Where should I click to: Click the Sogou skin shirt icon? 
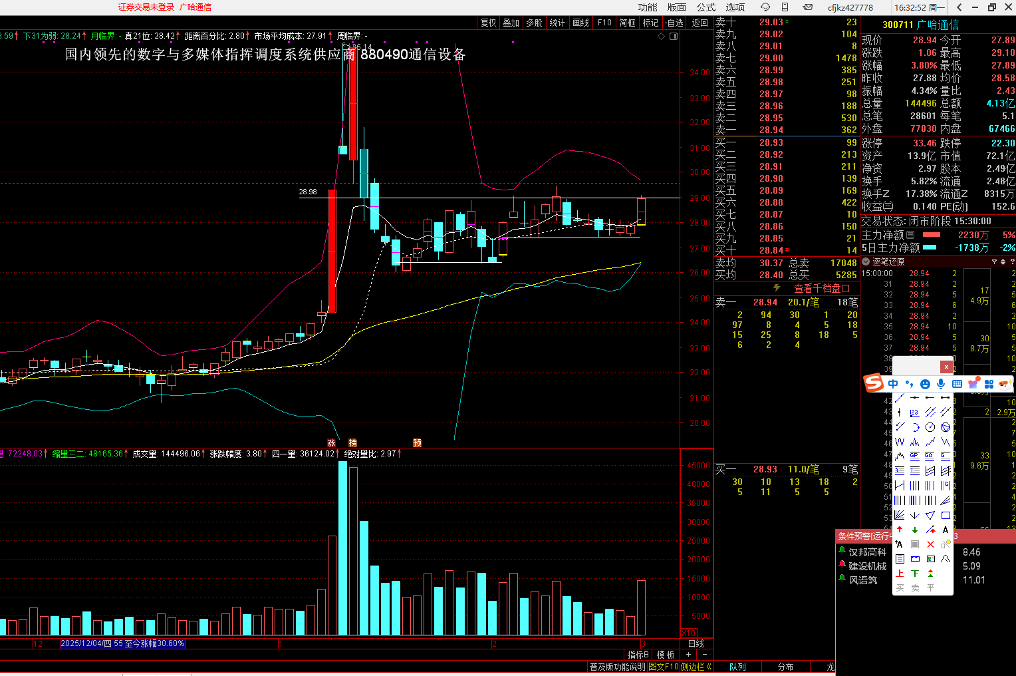tap(973, 383)
